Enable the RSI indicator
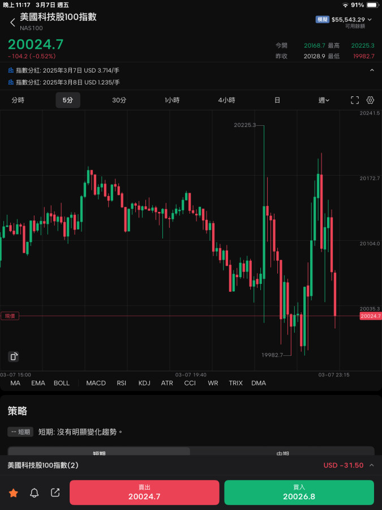Image resolution: width=382 pixels, height=510 pixels. [122, 383]
